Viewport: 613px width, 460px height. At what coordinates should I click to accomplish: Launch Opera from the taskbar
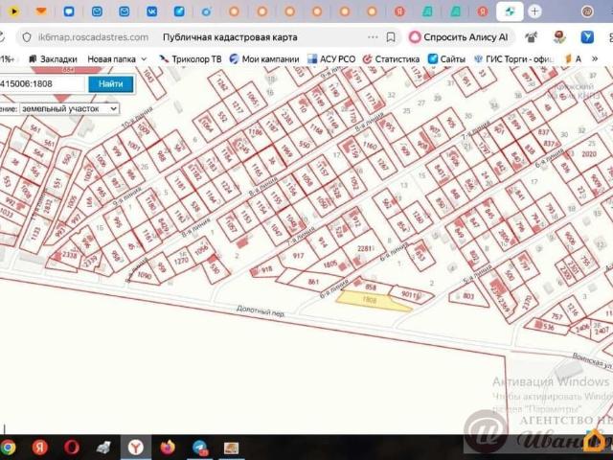[x=72, y=448]
